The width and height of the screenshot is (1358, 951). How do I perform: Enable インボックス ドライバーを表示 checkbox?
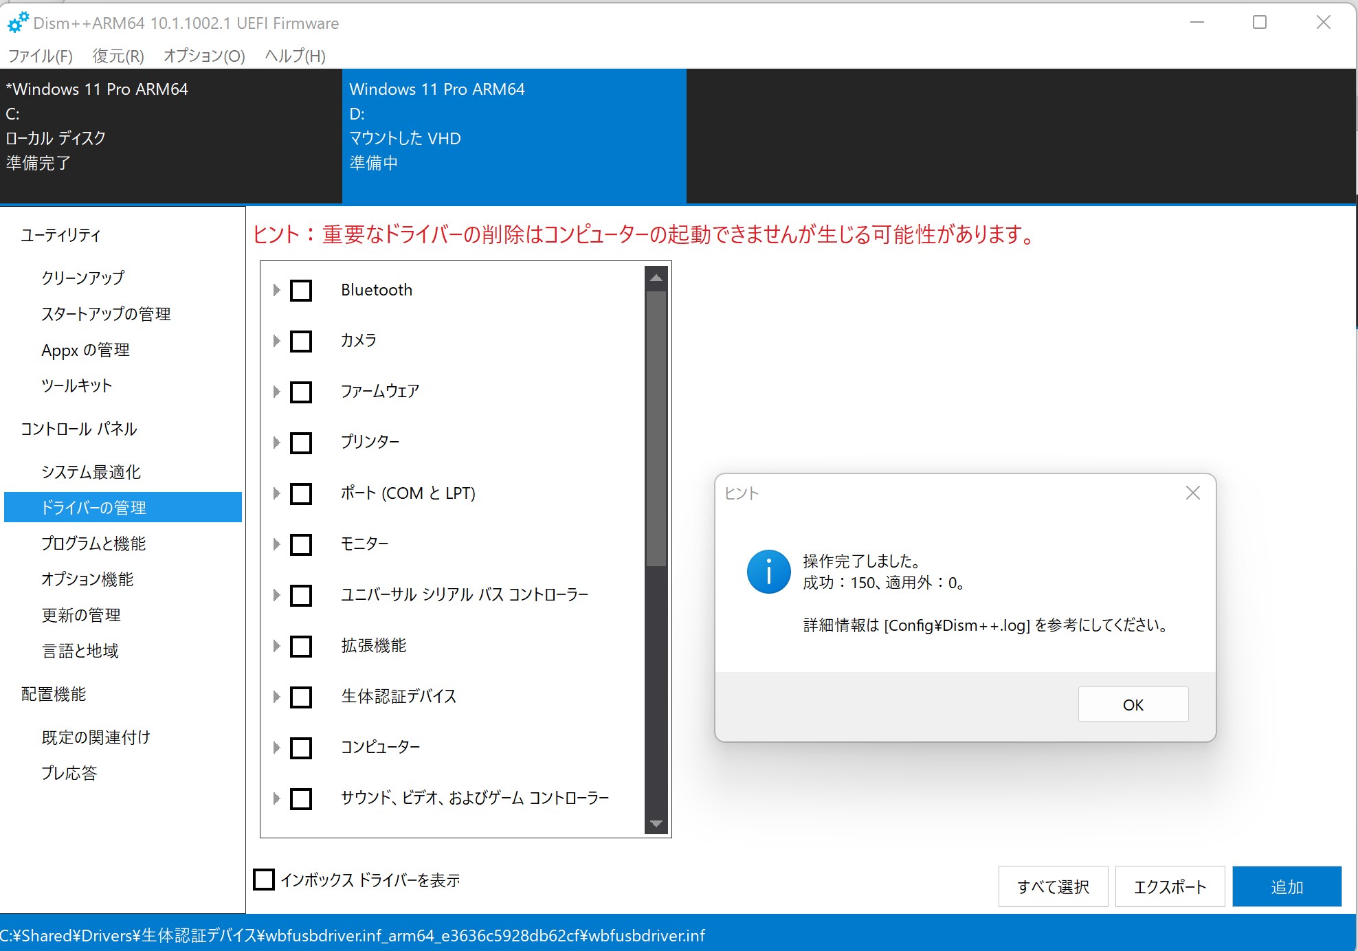[264, 880]
